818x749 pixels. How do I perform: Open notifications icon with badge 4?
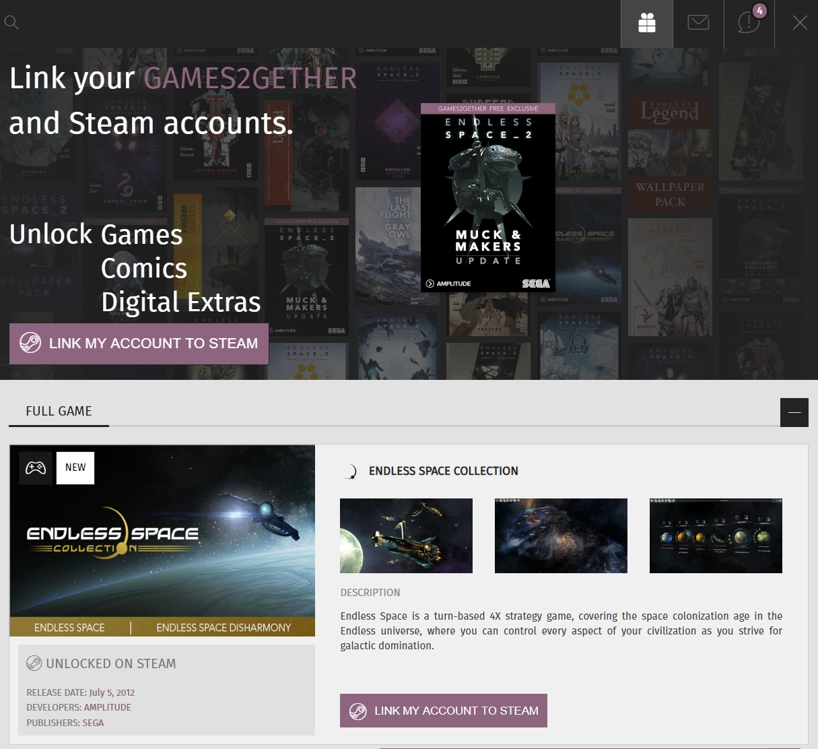tap(749, 22)
